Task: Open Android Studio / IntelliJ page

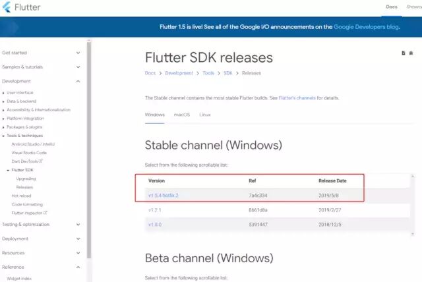Action: click(33, 144)
